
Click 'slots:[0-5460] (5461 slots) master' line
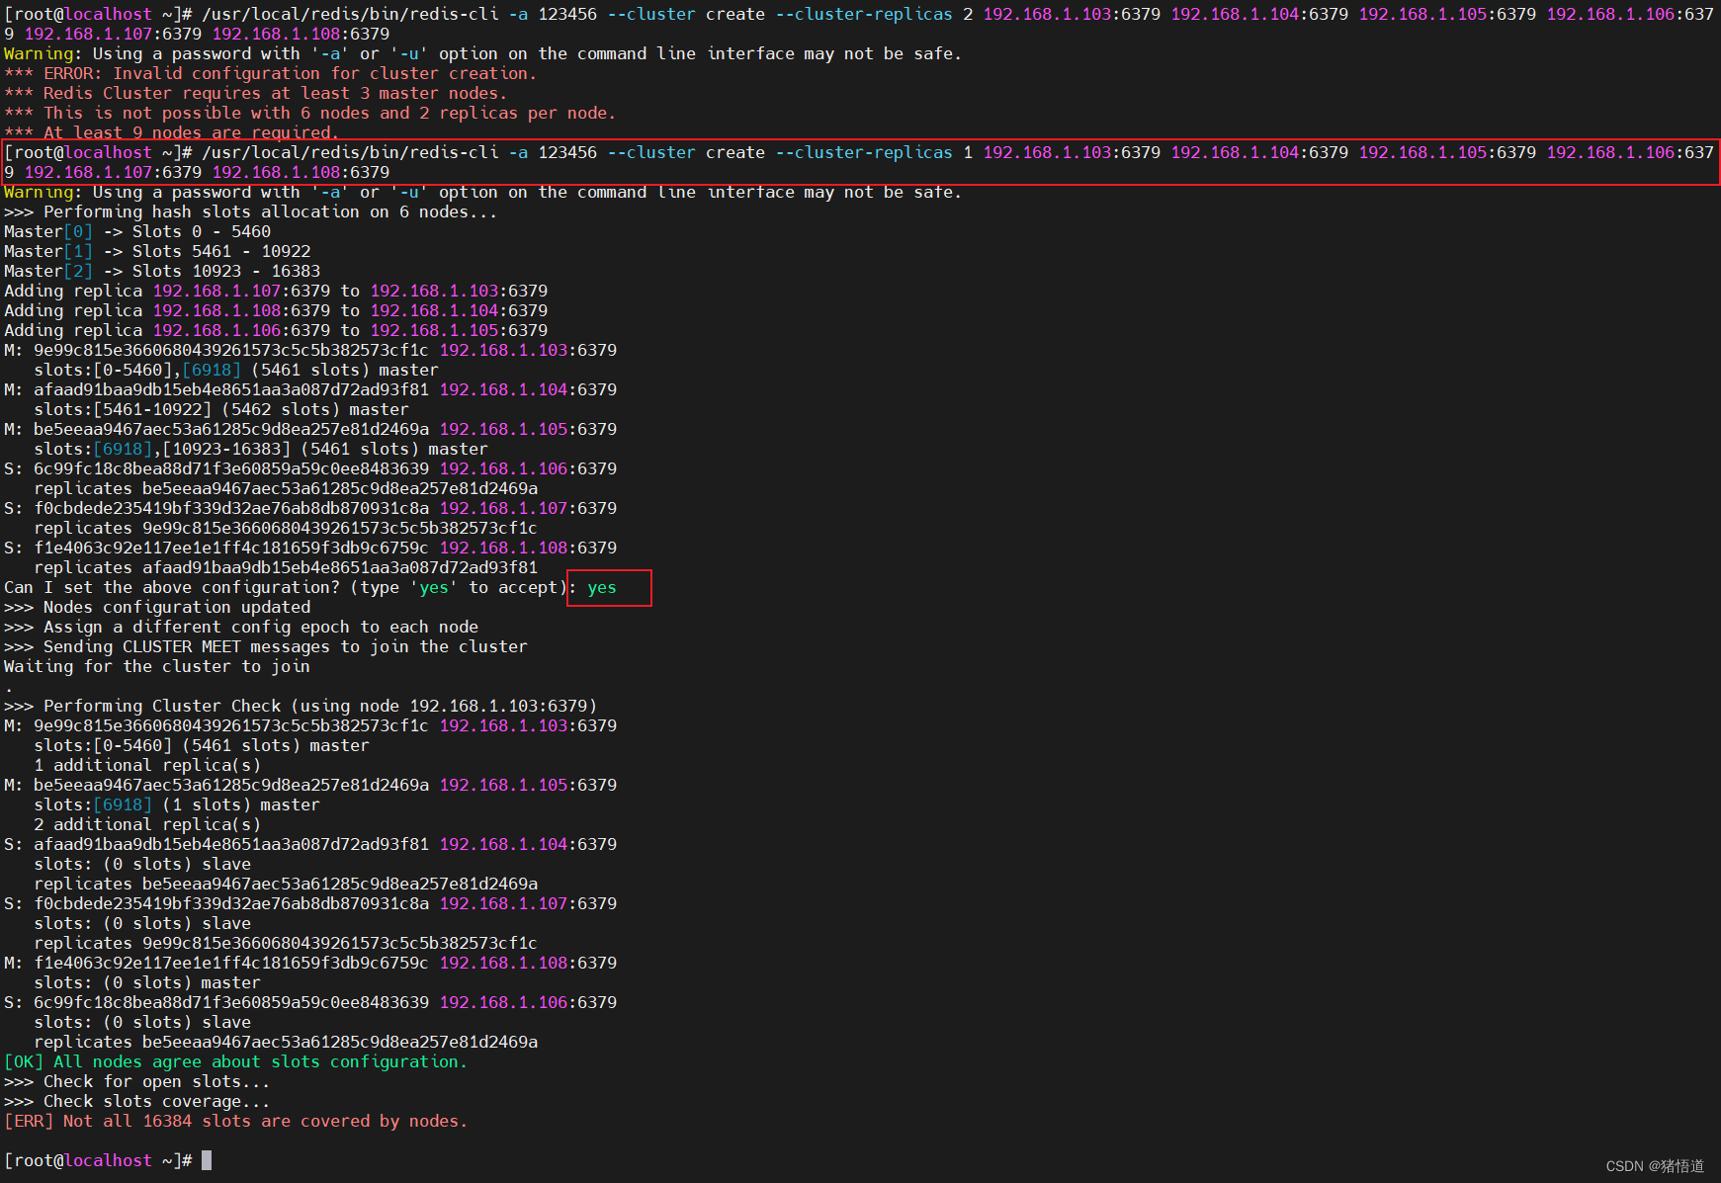click(202, 745)
